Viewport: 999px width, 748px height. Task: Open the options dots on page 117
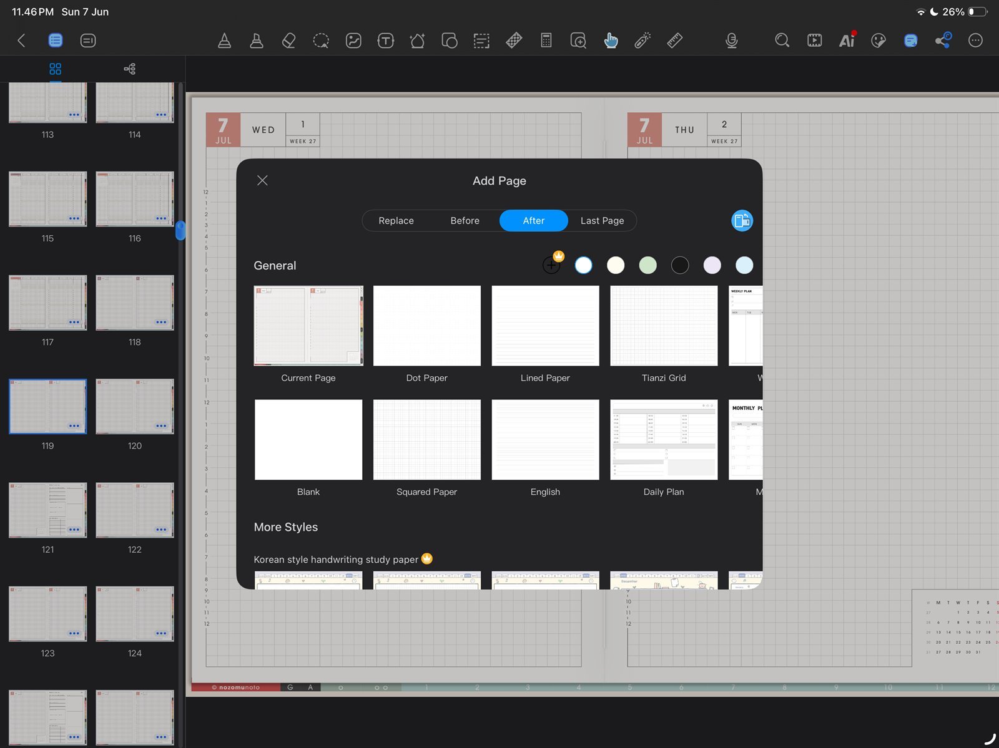74,323
